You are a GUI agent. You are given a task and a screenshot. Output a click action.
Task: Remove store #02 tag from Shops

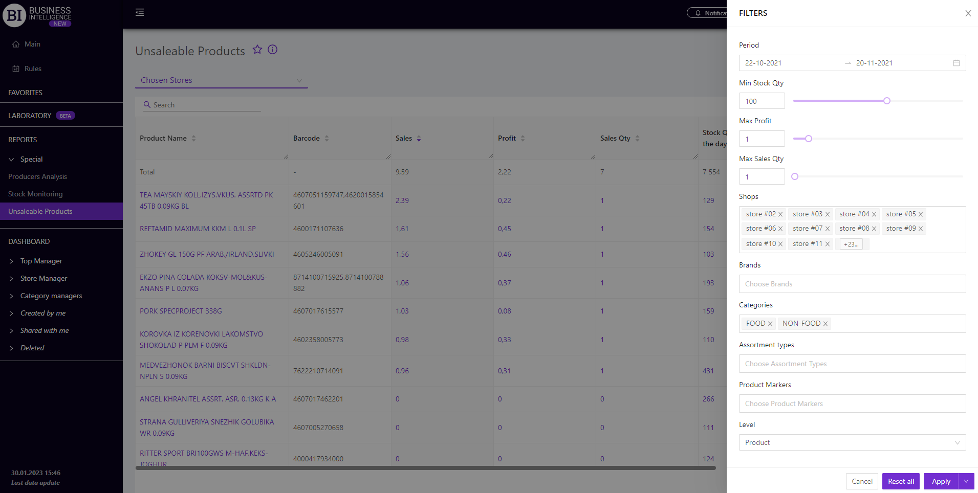pos(780,215)
